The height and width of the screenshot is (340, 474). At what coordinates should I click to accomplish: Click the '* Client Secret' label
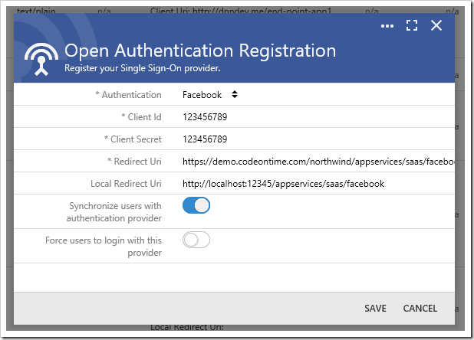(x=133, y=139)
